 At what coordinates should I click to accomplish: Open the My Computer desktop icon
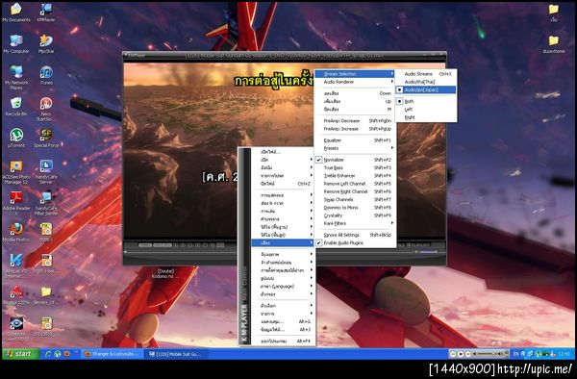click(16, 44)
